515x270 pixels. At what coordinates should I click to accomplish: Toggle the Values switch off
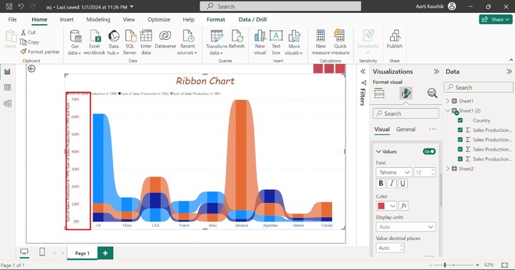tap(429, 151)
